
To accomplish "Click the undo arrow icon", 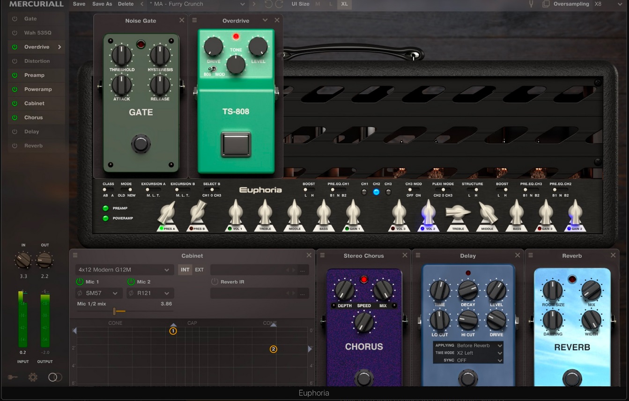I will pos(268,4).
